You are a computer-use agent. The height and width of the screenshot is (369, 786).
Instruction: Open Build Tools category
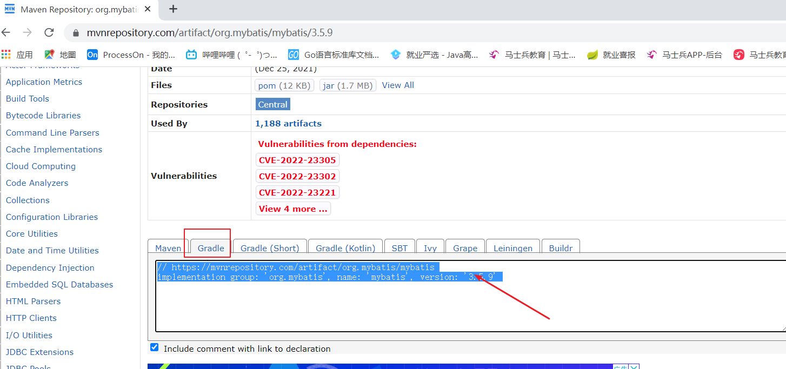(x=28, y=99)
